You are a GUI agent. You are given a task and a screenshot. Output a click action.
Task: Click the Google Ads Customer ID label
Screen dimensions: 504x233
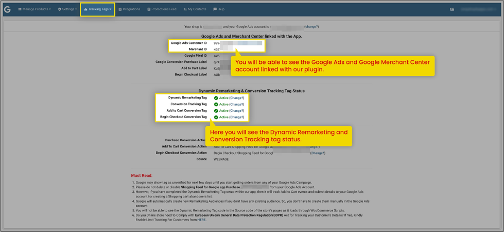point(189,43)
